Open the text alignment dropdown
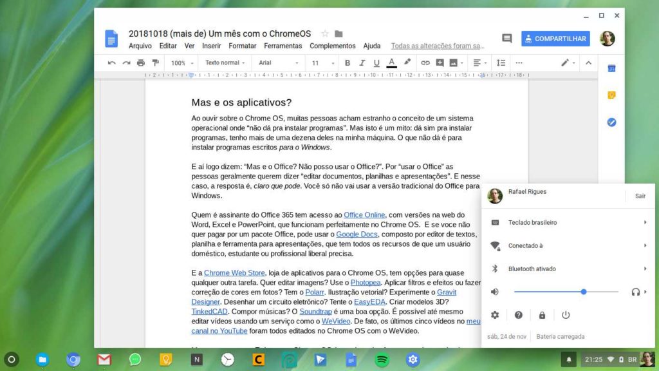Viewport: 659px width, 371px height. (479, 63)
